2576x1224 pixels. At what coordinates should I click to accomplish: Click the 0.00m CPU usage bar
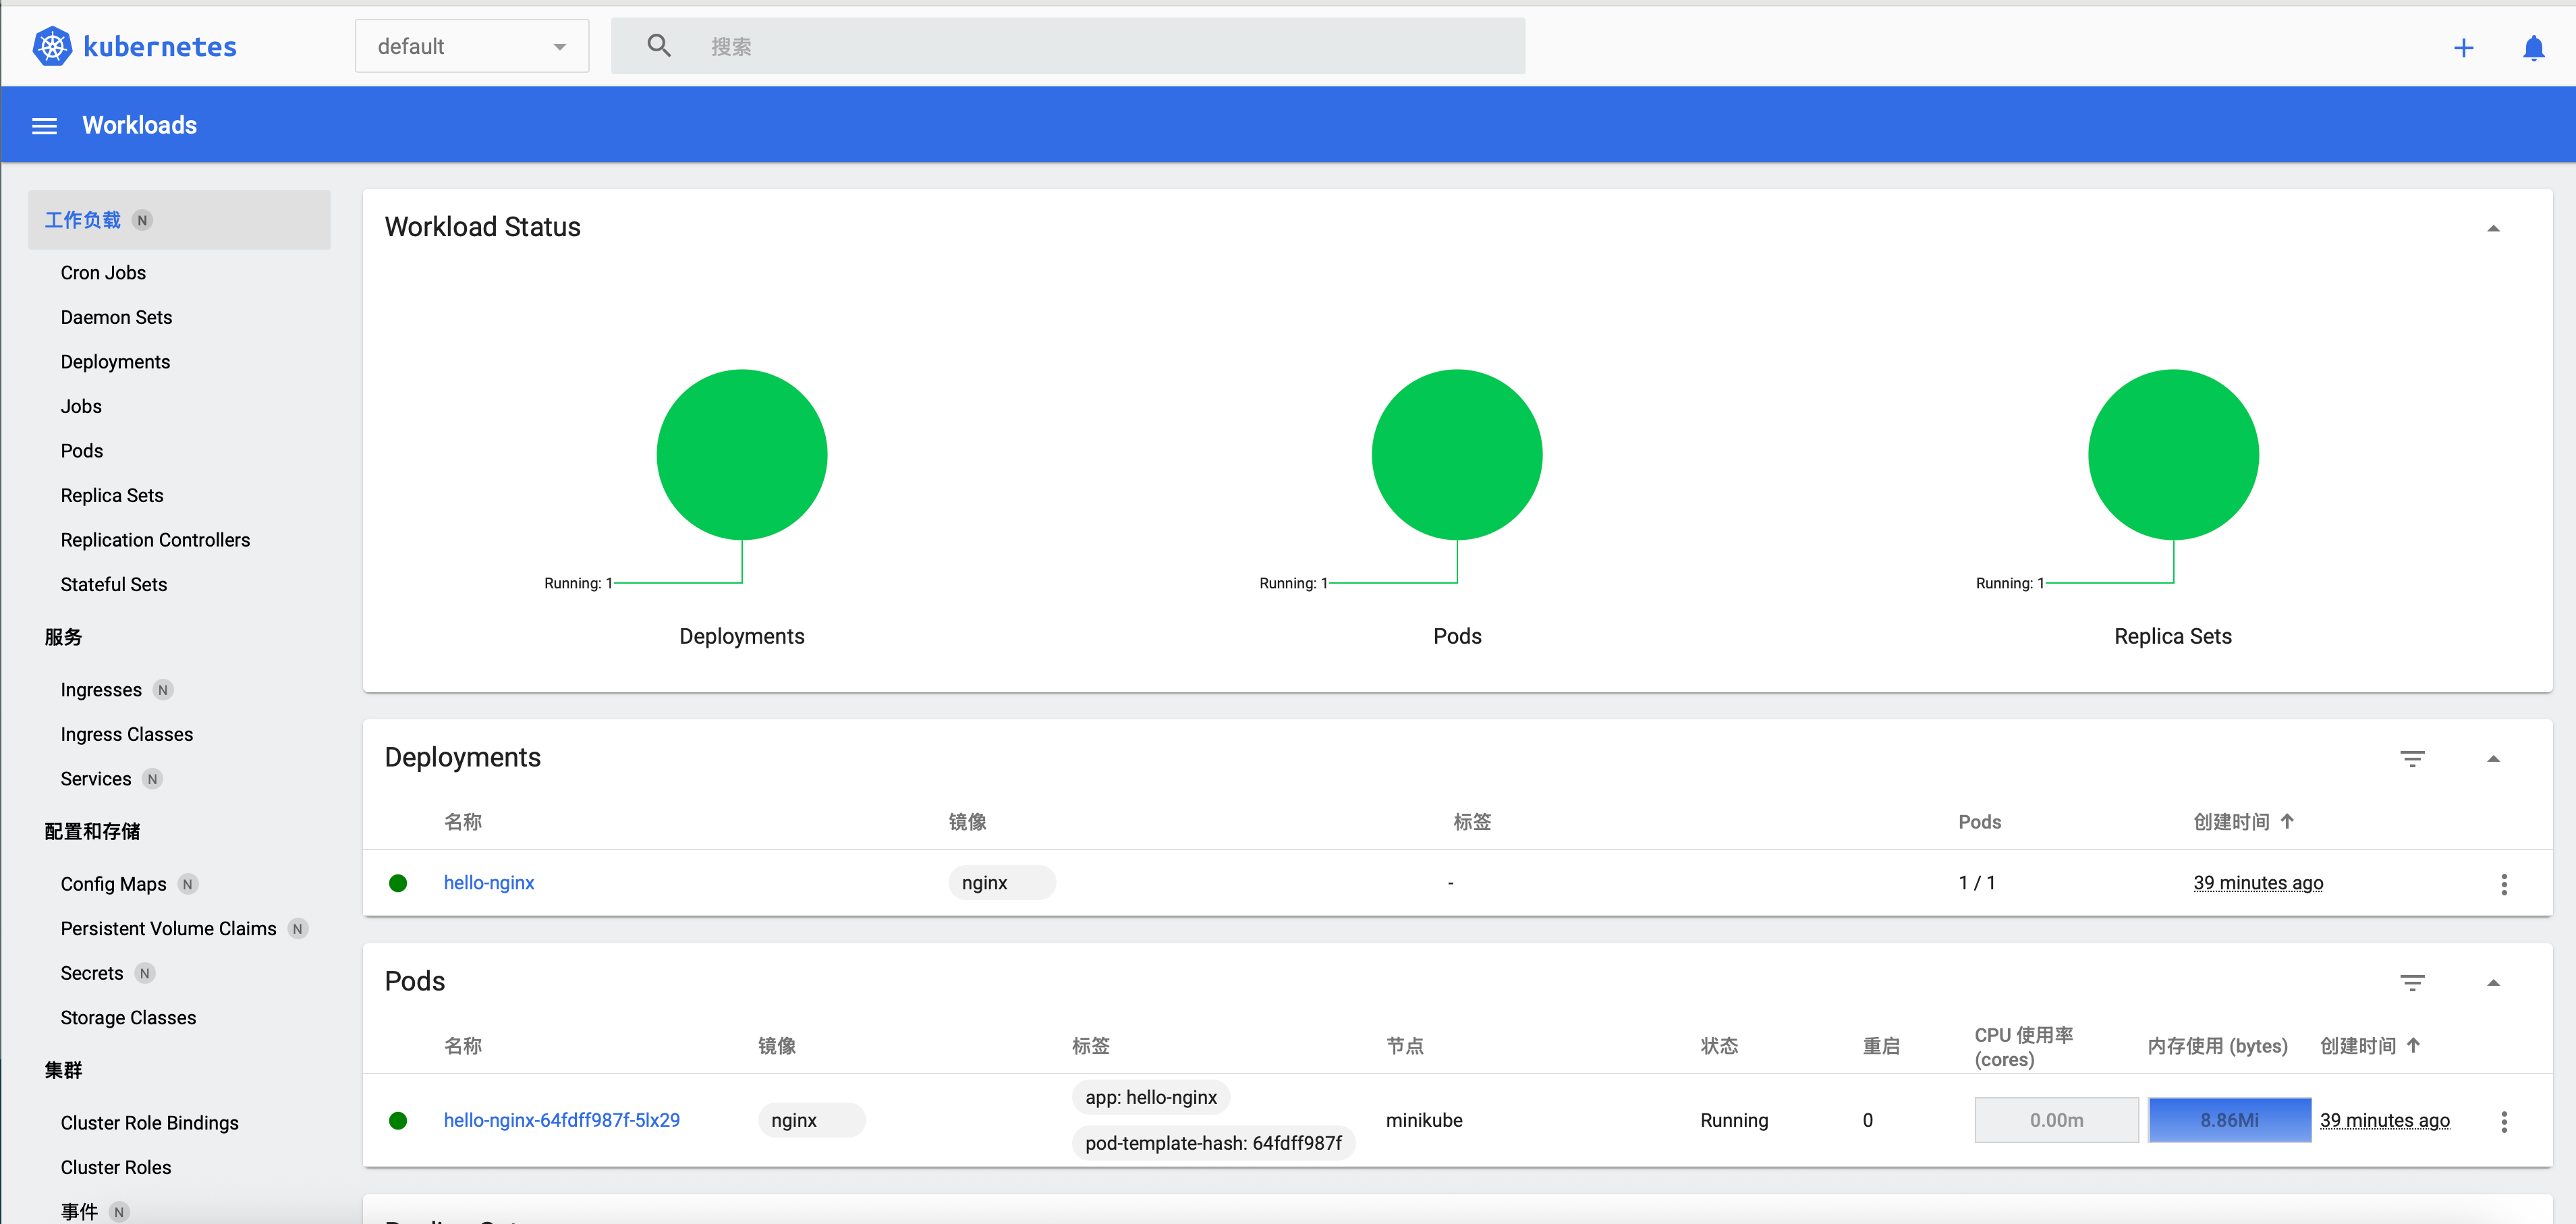pos(2056,1121)
